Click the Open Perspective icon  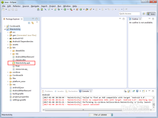144,14
